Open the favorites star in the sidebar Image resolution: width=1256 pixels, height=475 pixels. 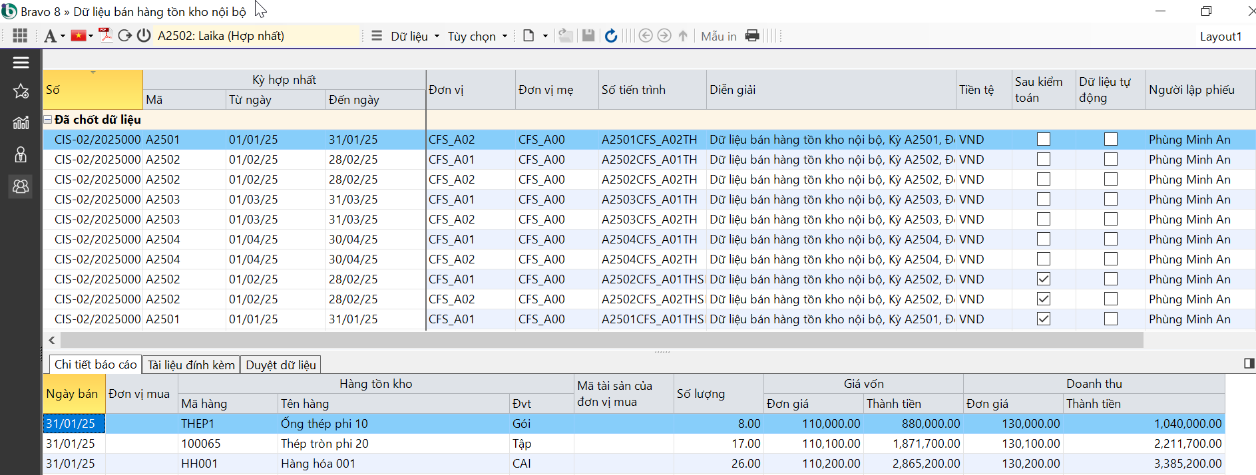[21, 92]
